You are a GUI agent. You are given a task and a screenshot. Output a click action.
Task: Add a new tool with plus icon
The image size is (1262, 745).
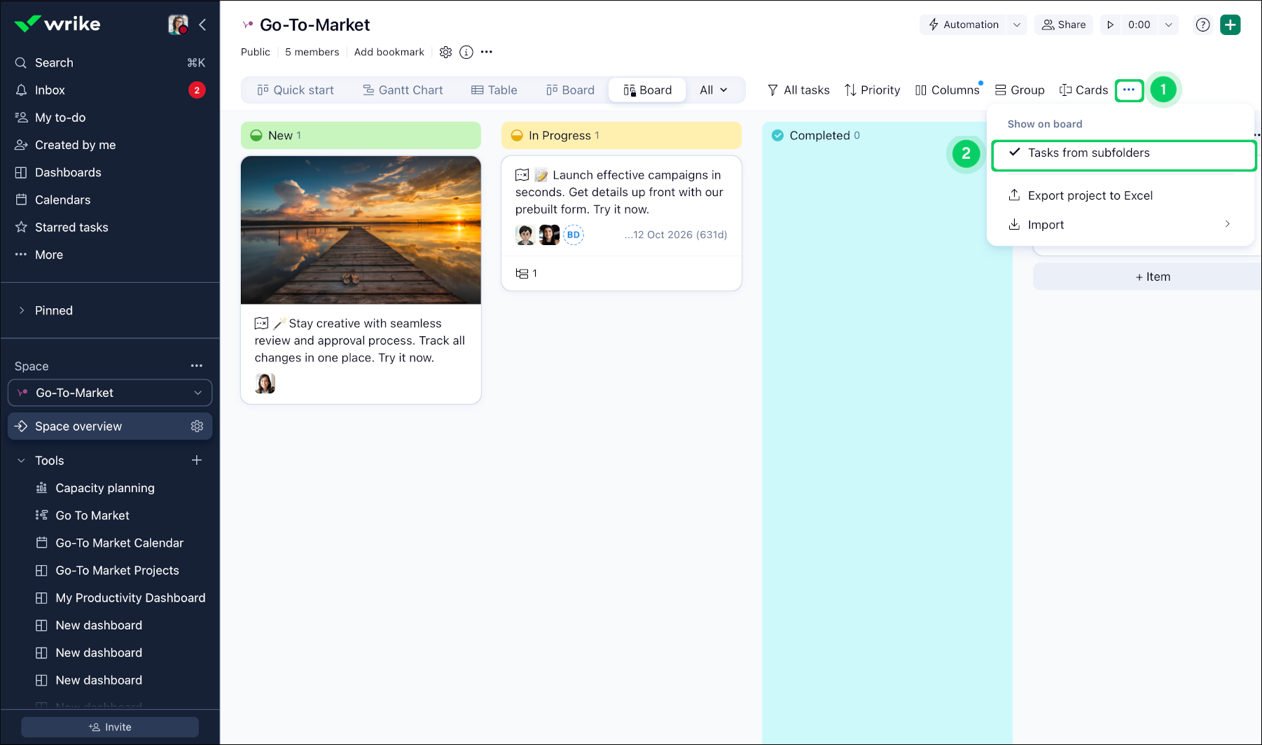[x=197, y=460]
